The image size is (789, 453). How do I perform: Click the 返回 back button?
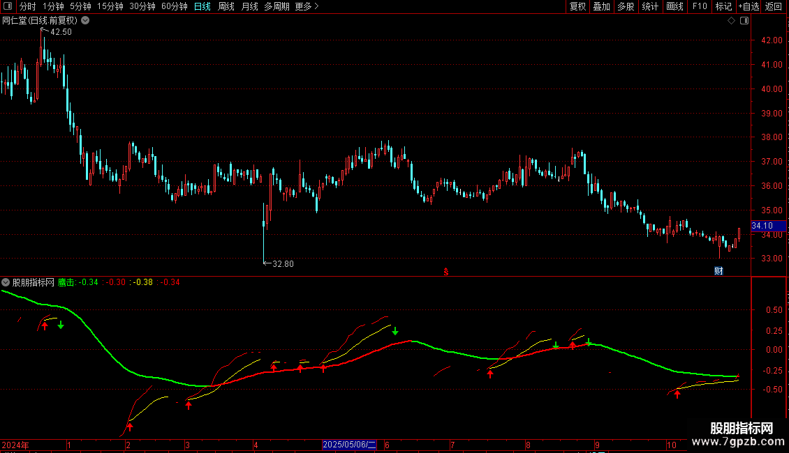pos(774,6)
